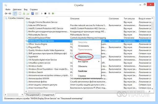Viewport: 158px width, 104px height.
Task: Click gear icon beside Superfetch
Action: [27, 57]
